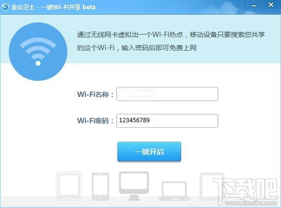The width and height of the screenshot is (281, 208).
Task: Focus the Wi-Fi名称 input field
Action: 167,94
